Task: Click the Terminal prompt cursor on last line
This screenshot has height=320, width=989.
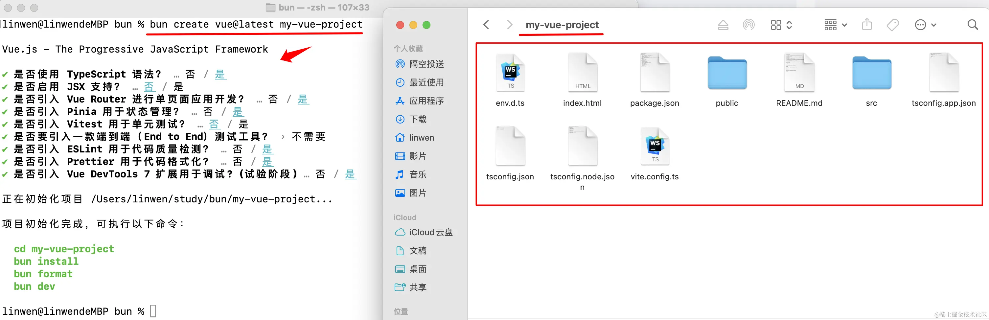Action: tap(153, 311)
